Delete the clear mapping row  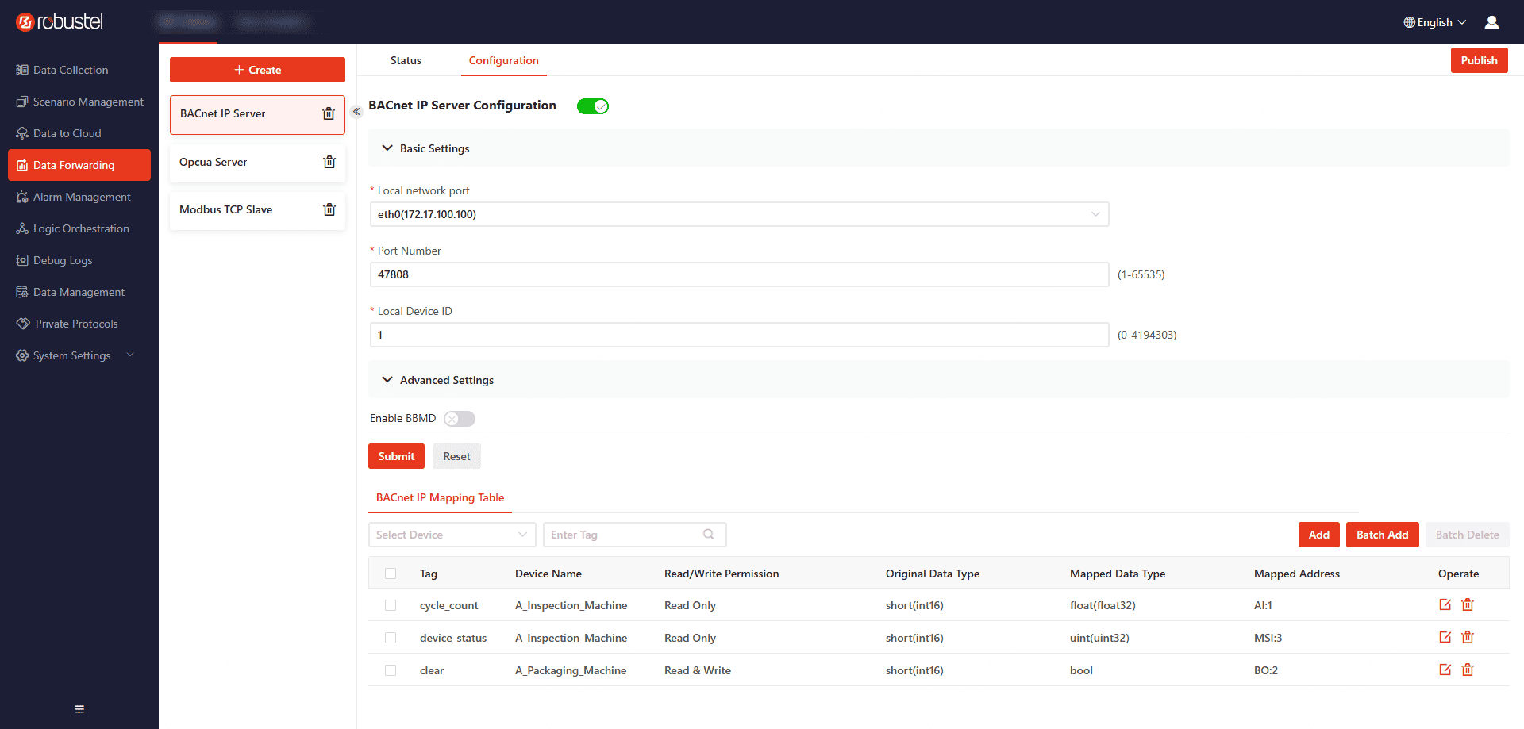pyautogui.click(x=1468, y=670)
